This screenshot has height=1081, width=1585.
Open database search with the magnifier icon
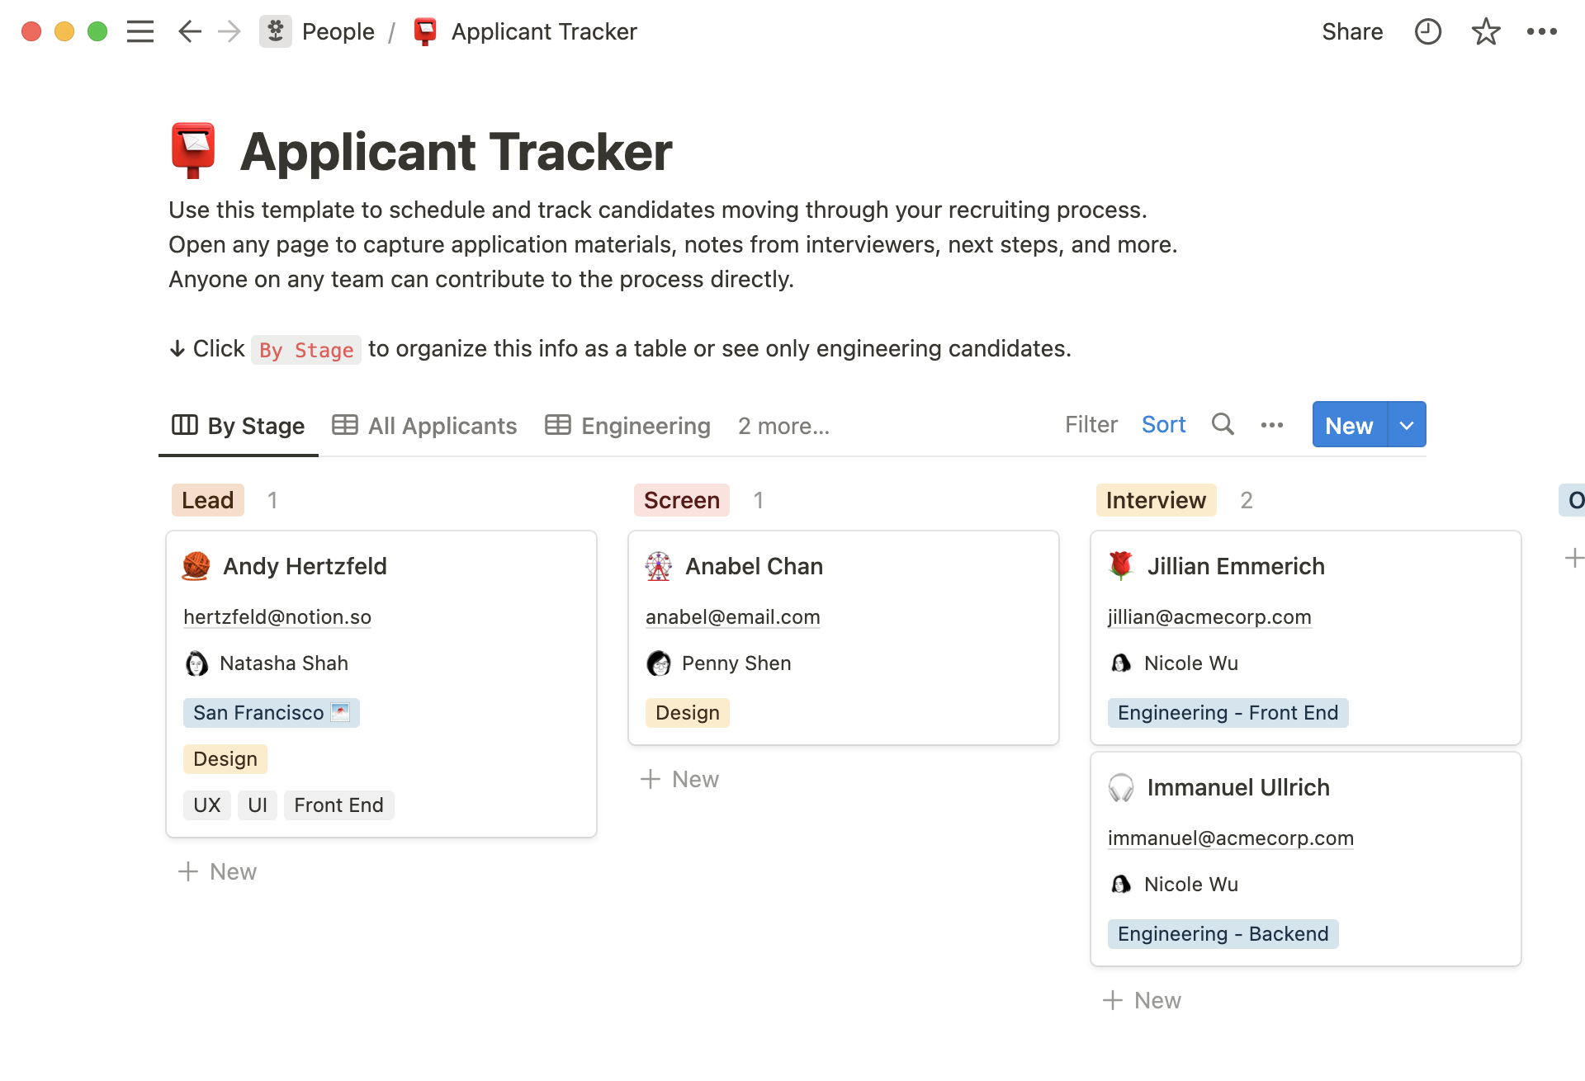1223,425
